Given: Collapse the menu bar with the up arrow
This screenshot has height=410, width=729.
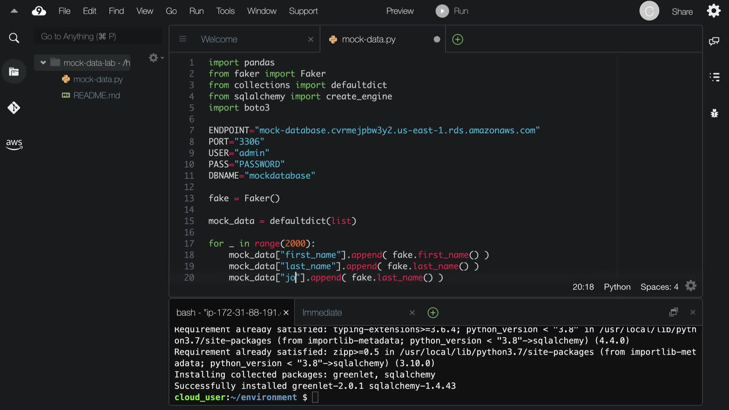Looking at the screenshot, I should 14,11.
